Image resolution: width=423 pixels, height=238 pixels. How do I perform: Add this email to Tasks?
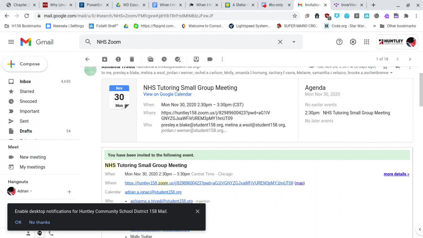pos(178,59)
